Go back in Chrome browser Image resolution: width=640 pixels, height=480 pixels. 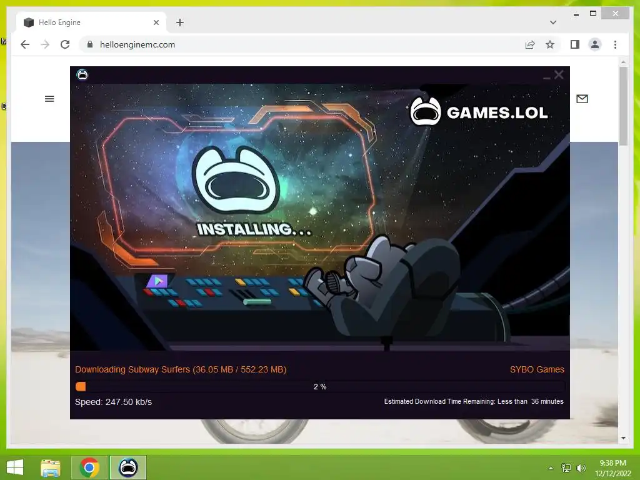coord(25,44)
